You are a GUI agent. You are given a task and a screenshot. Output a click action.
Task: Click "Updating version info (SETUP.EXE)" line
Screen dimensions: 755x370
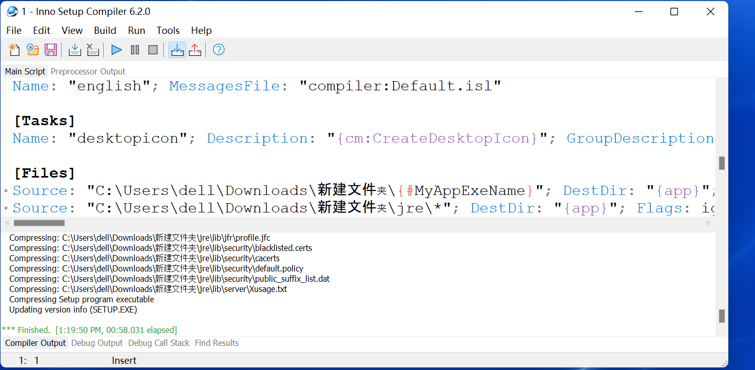(x=73, y=309)
